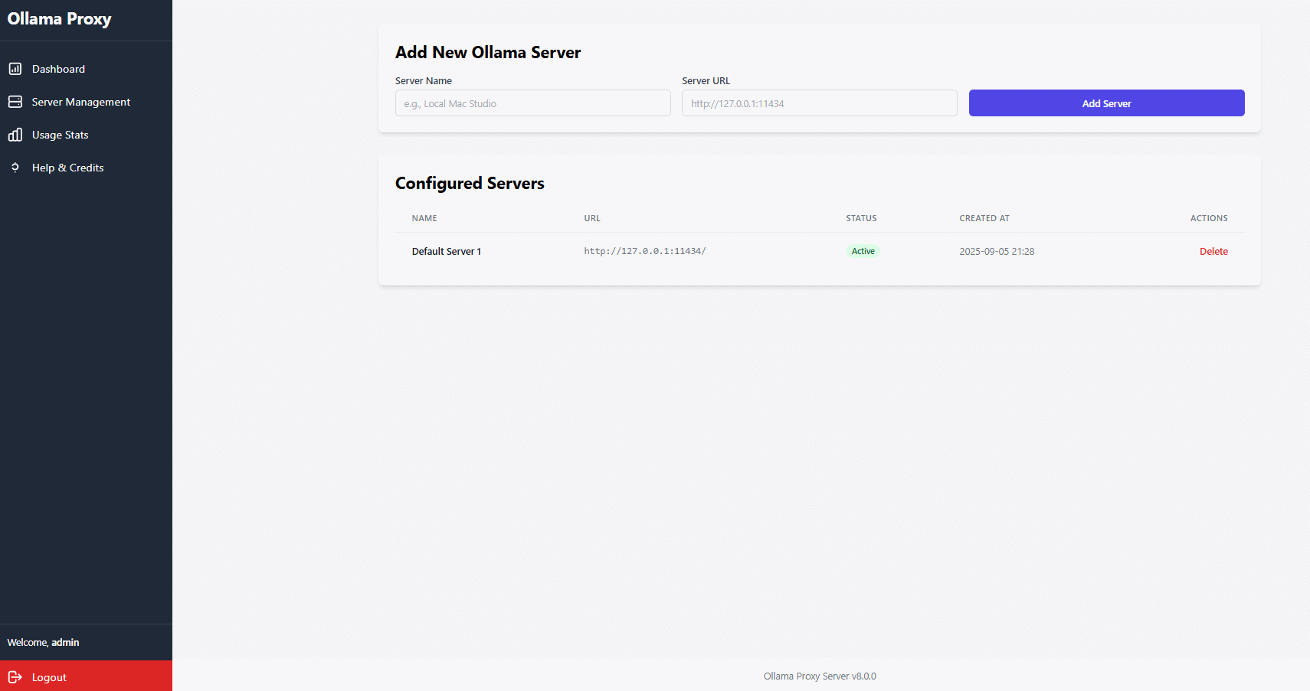Select the Logout arrow icon
This screenshot has width=1310, height=691.
tap(15, 676)
